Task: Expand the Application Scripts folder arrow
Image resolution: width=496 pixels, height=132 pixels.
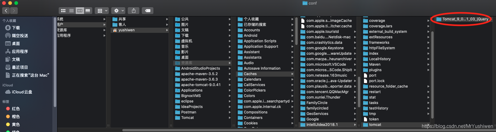Action: 292,41
